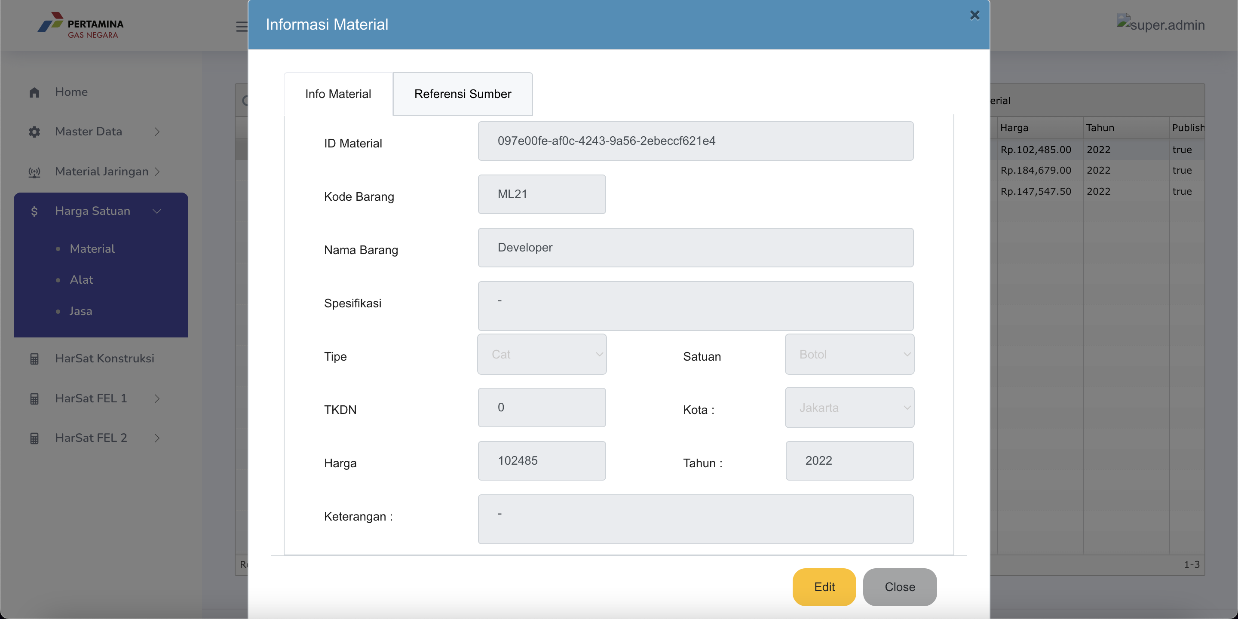This screenshot has width=1238, height=619.
Task: Click the Nama Barang field Developer
Action: (696, 248)
